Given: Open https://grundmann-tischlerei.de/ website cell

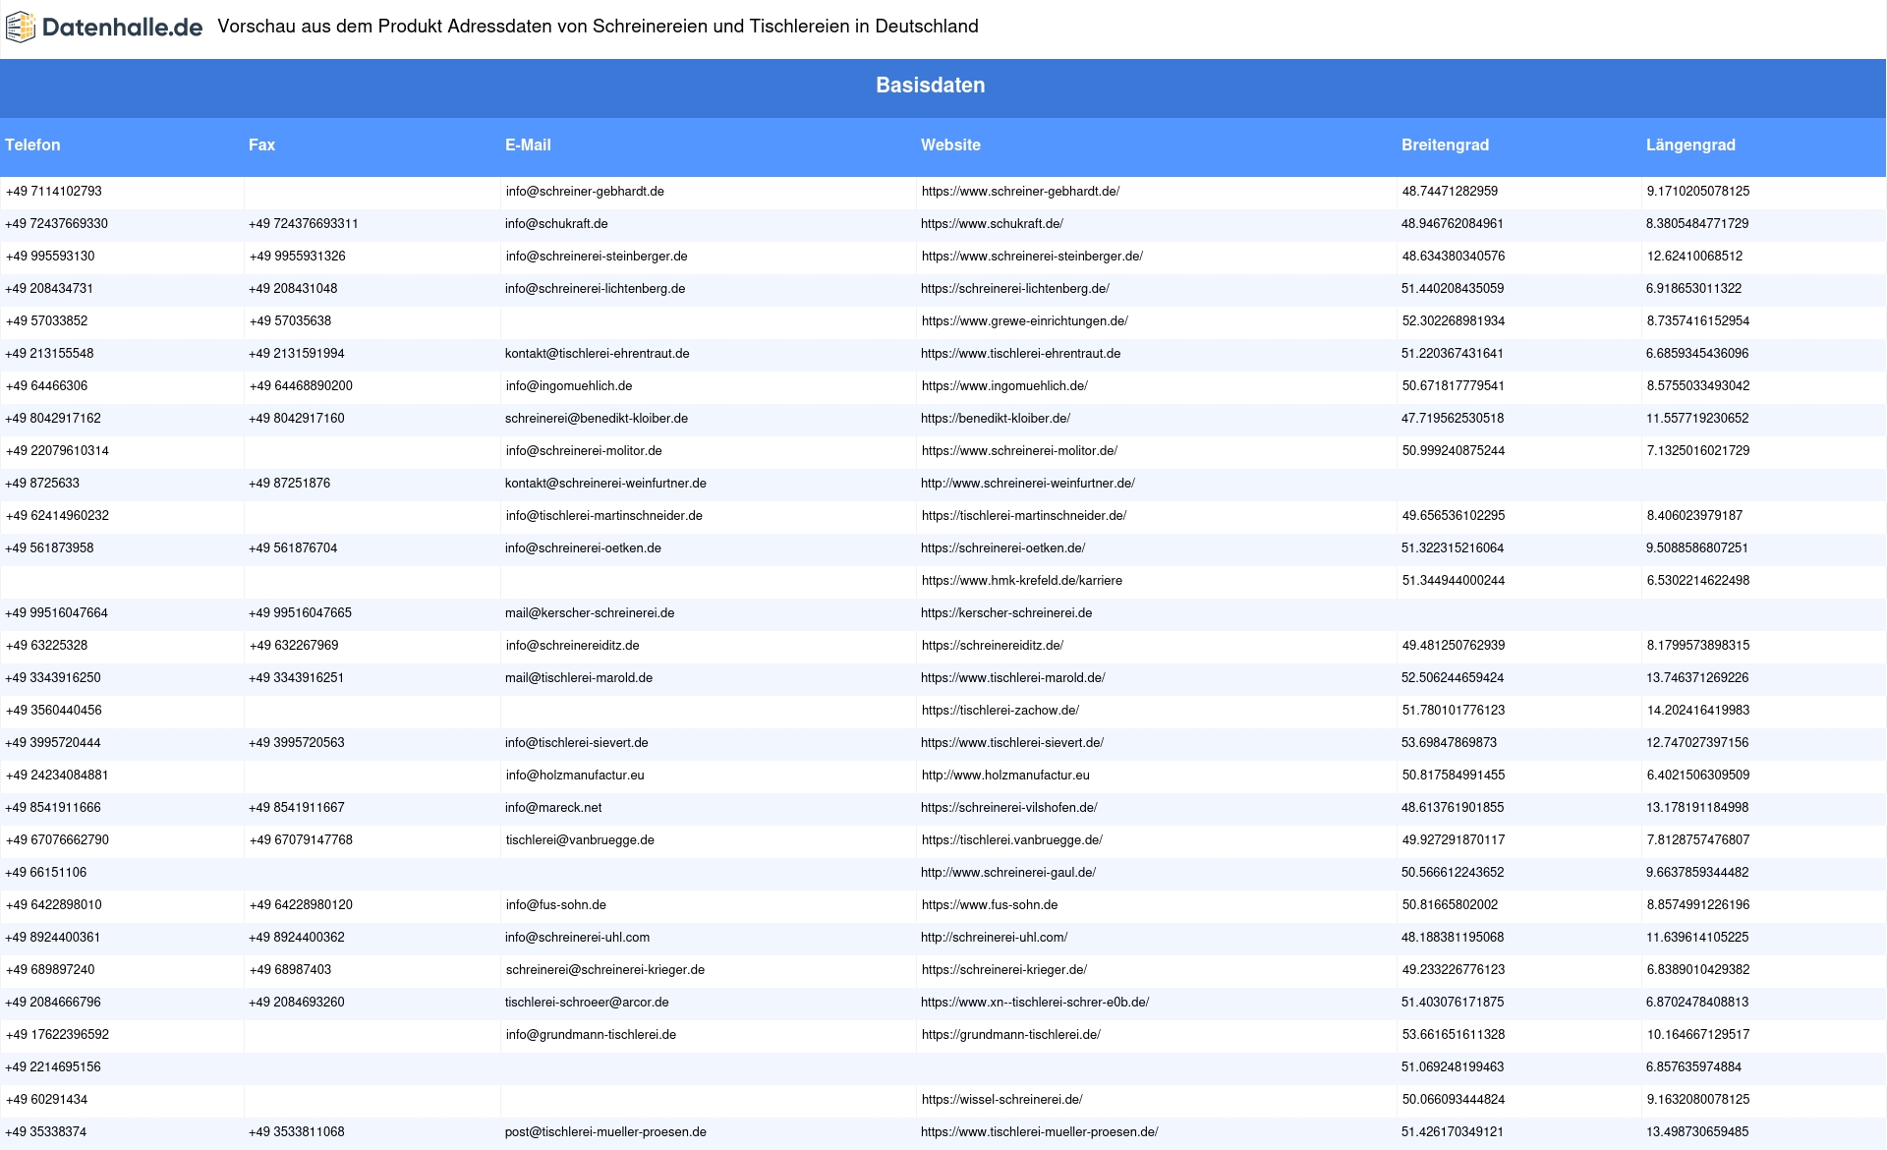Looking at the screenshot, I should pyautogui.click(x=1010, y=1035).
